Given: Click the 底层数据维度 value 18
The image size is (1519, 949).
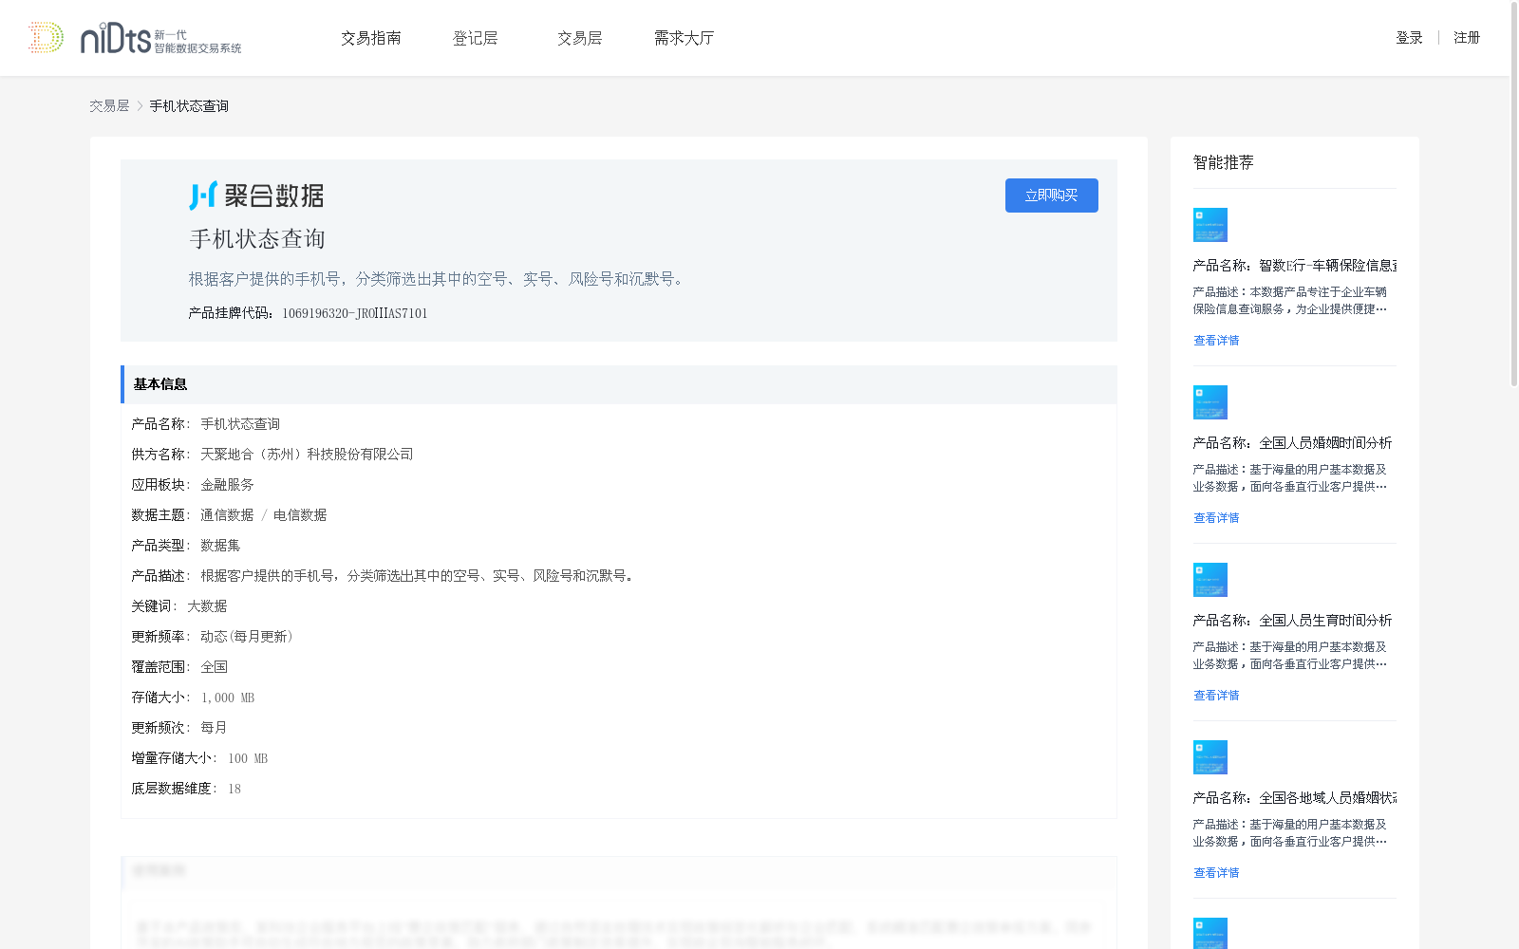Looking at the screenshot, I should (x=234, y=789).
